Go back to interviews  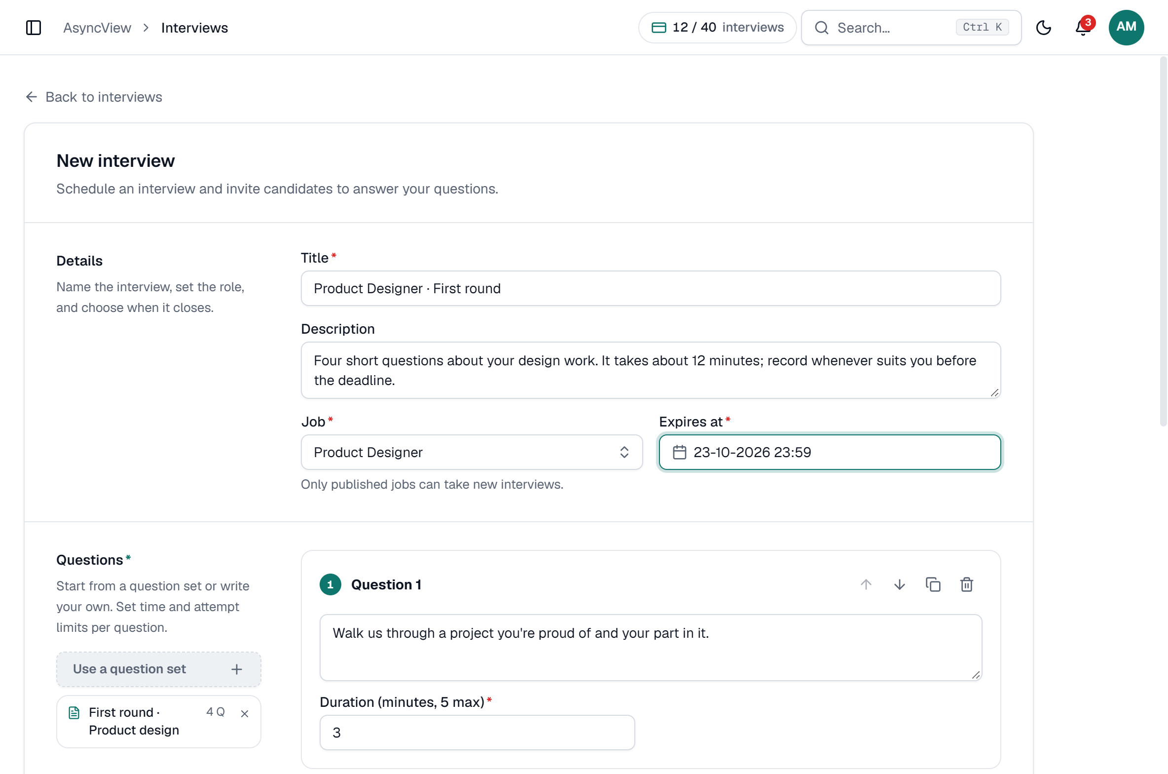click(94, 97)
